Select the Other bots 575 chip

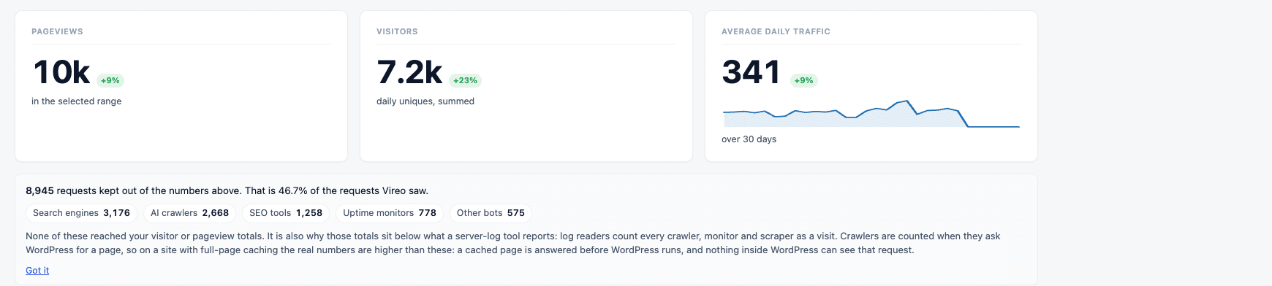[491, 213]
